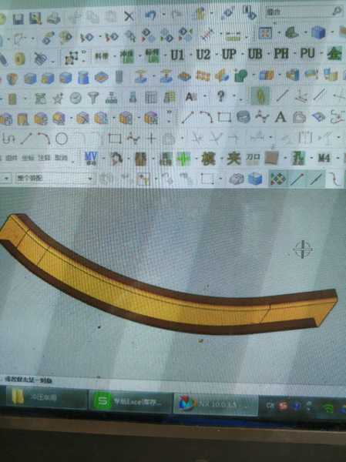Viewport: 346px width, 462px height.
Task: Toggle the end point snap line icon
Action: coord(297,179)
